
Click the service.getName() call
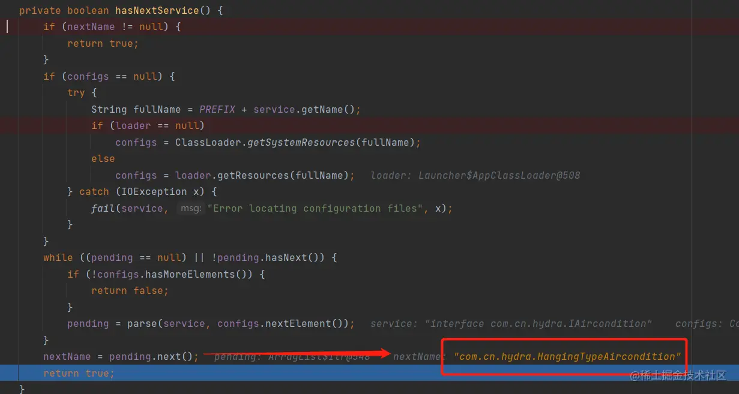(304, 109)
